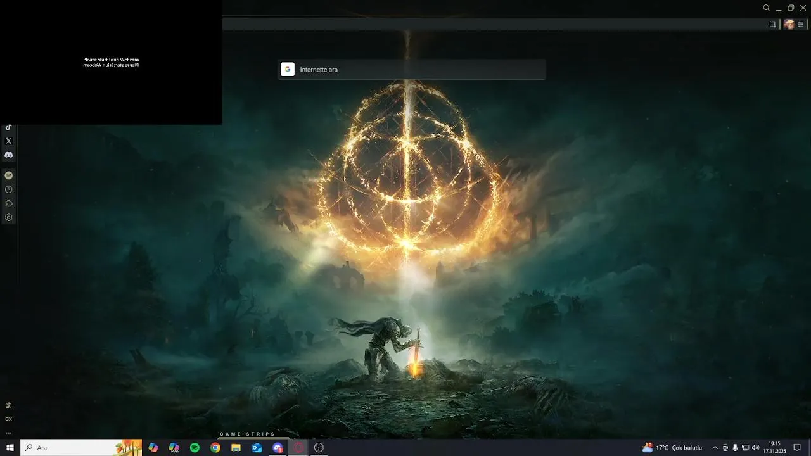
Task: Open the profile avatar menu
Action: (x=789, y=24)
